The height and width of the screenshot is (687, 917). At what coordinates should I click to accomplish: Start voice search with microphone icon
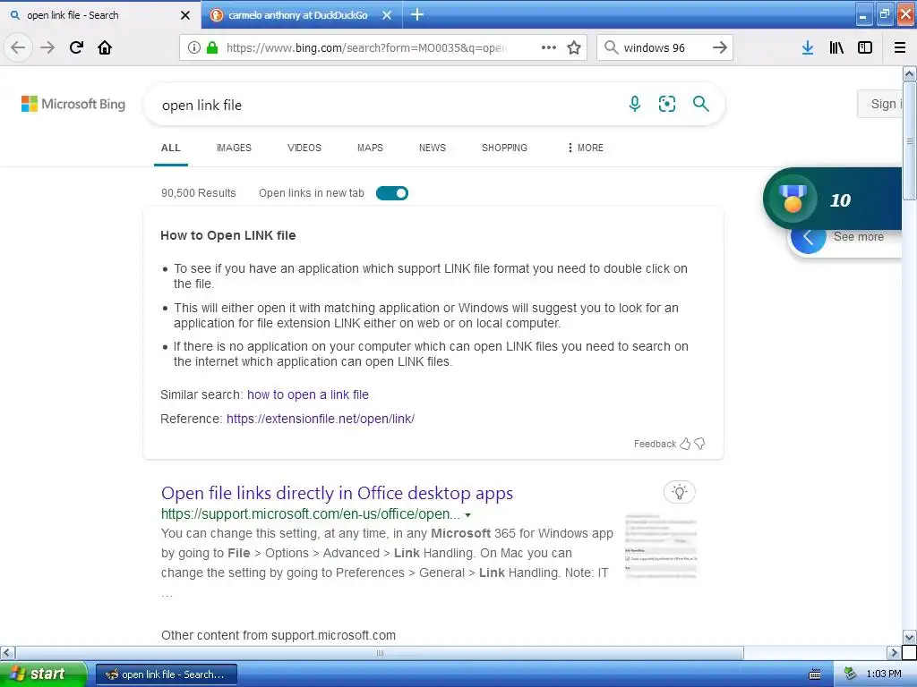(x=635, y=104)
